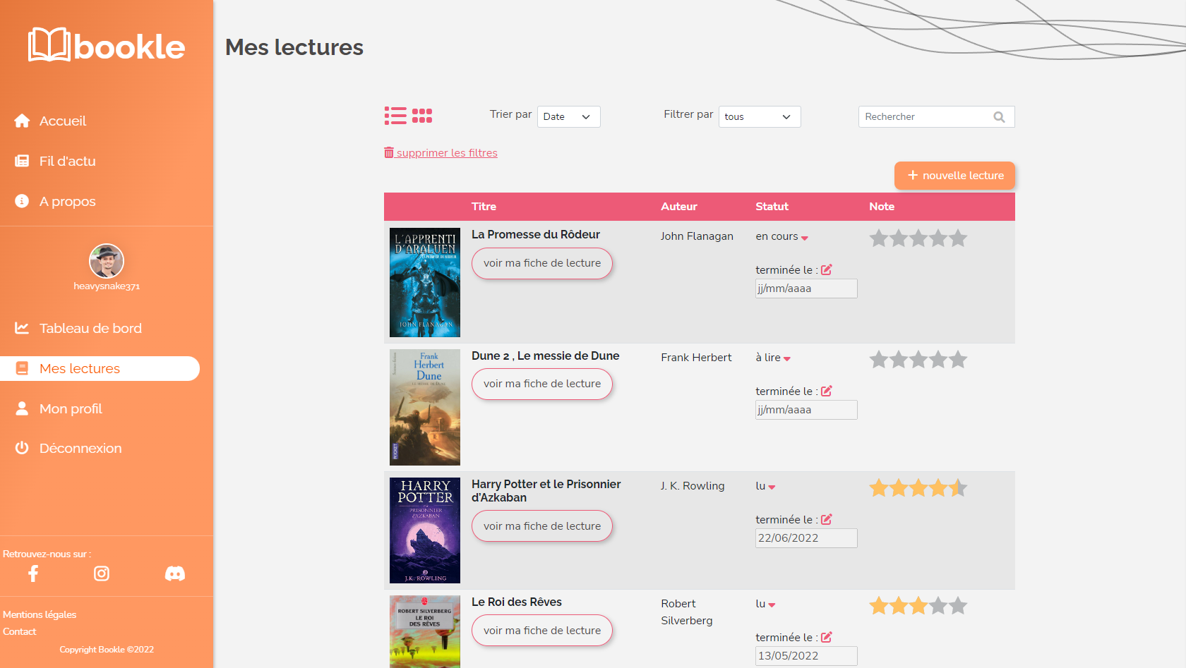This screenshot has height=668, width=1186.
Task: Click the Rechercher search field
Action: (x=925, y=117)
